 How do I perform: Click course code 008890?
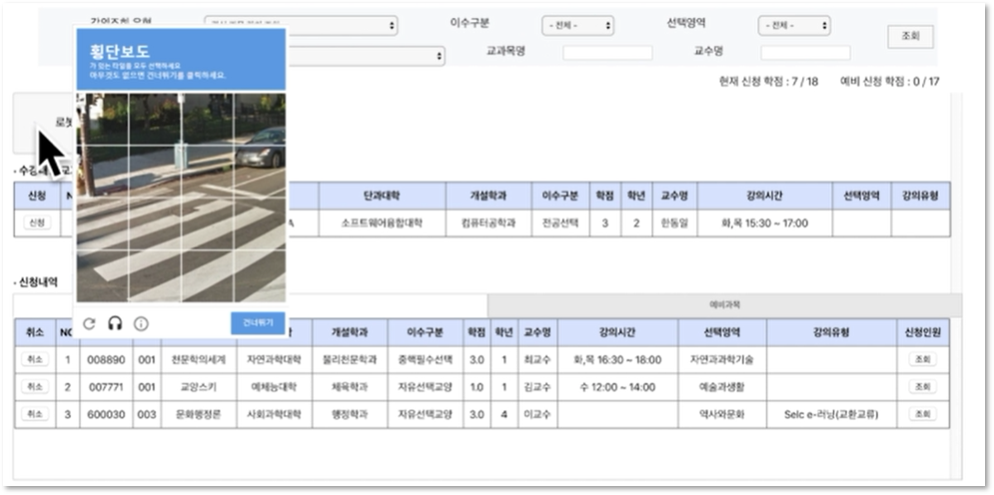[x=106, y=359]
